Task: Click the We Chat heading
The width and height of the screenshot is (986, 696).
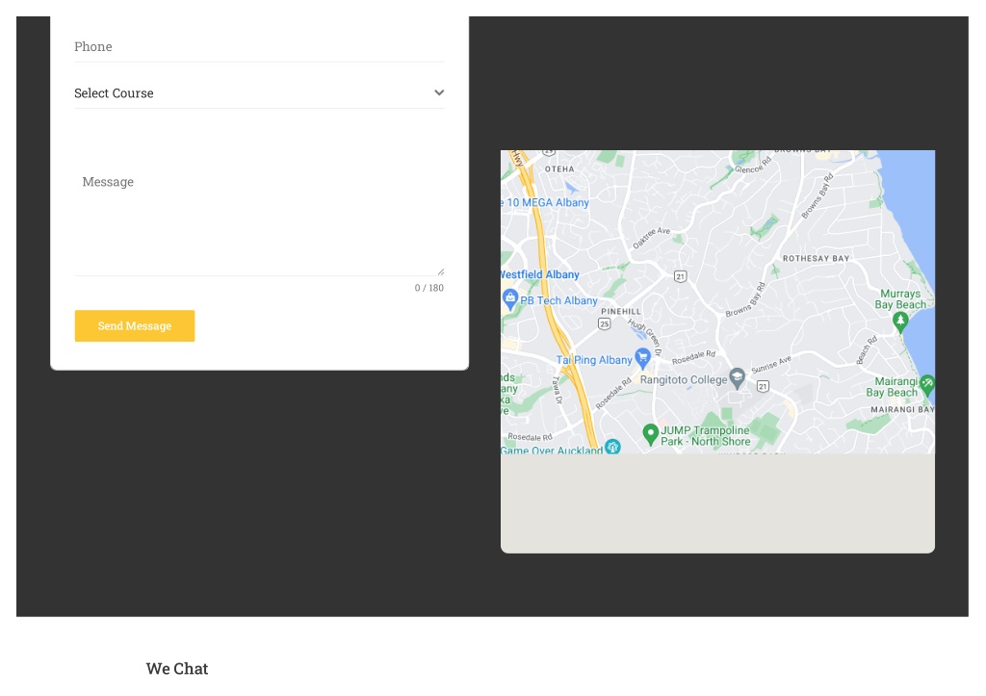Action: click(x=177, y=668)
